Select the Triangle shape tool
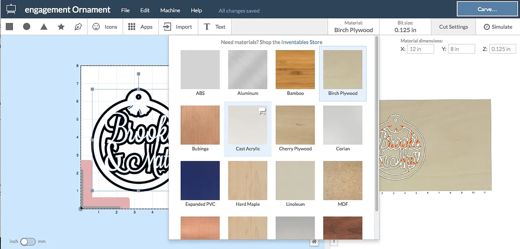The height and width of the screenshot is (249, 520). (x=44, y=27)
